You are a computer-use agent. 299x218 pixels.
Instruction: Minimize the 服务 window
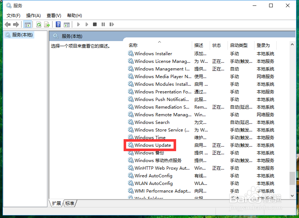(x=255, y=5)
